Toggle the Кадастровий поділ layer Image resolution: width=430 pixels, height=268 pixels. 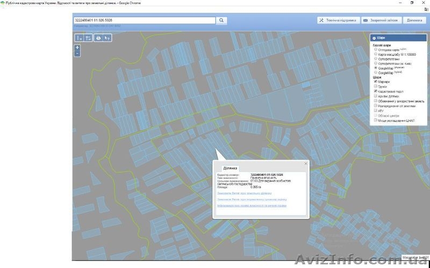tap(375, 91)
